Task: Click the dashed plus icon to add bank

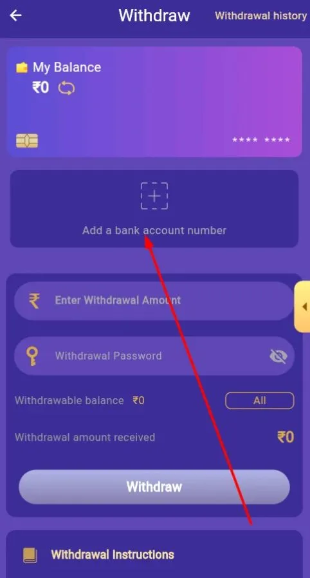Action: (154, 196)
